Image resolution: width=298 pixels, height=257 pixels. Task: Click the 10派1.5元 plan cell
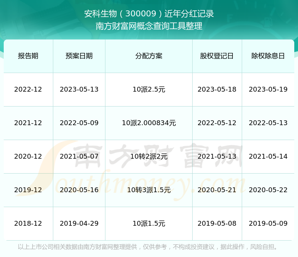[149, 223]
